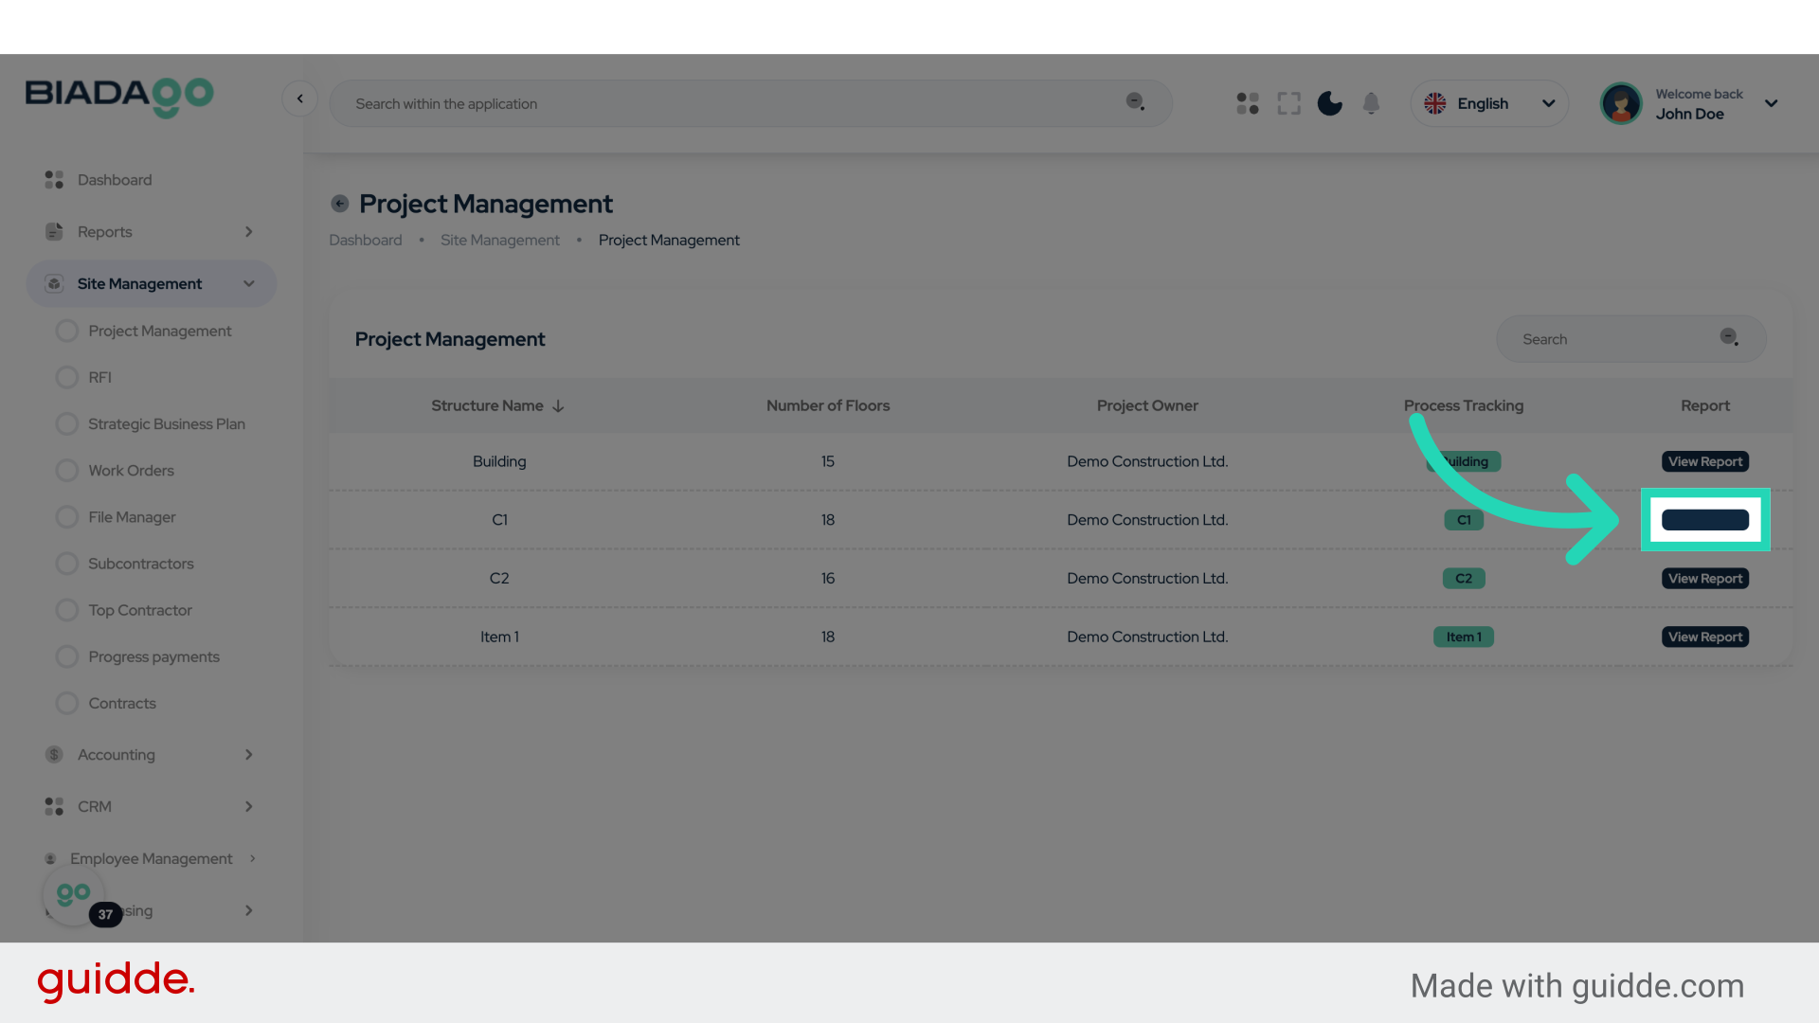This screenshot has width=1819, height=1023.
Task: Open Dashboard in the sidebar
Action: click(114, 180)
